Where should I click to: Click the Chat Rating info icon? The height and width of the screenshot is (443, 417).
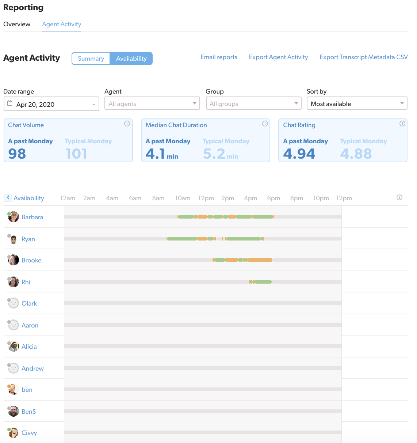402,124
